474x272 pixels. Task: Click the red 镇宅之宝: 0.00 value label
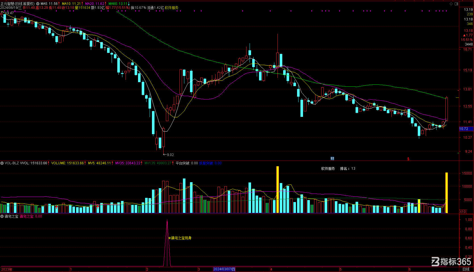(31, 216)
